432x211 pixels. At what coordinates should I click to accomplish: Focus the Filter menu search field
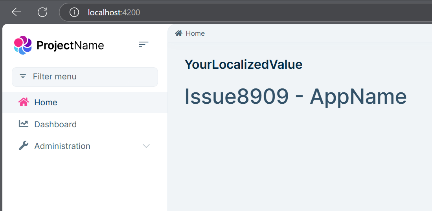[x=90, y=77]
